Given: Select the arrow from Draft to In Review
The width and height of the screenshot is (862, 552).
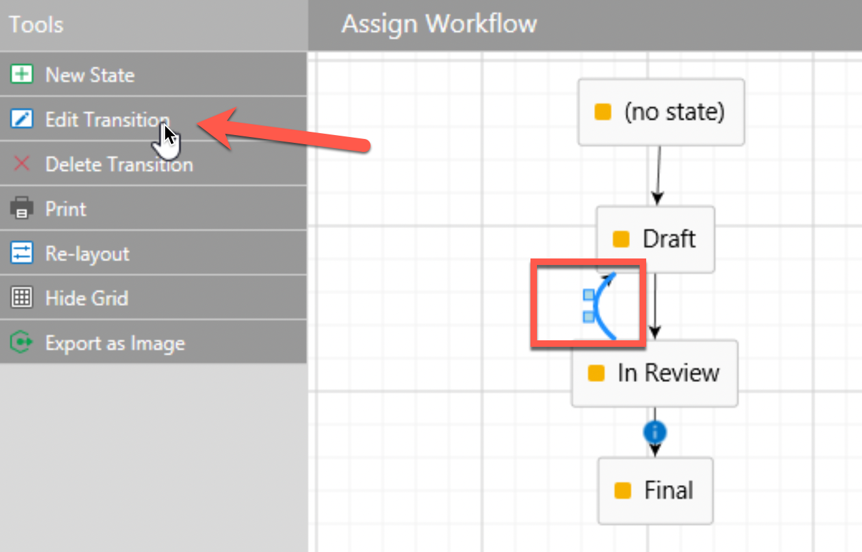Looking at the screenshot, I should [x=655, y=306].
